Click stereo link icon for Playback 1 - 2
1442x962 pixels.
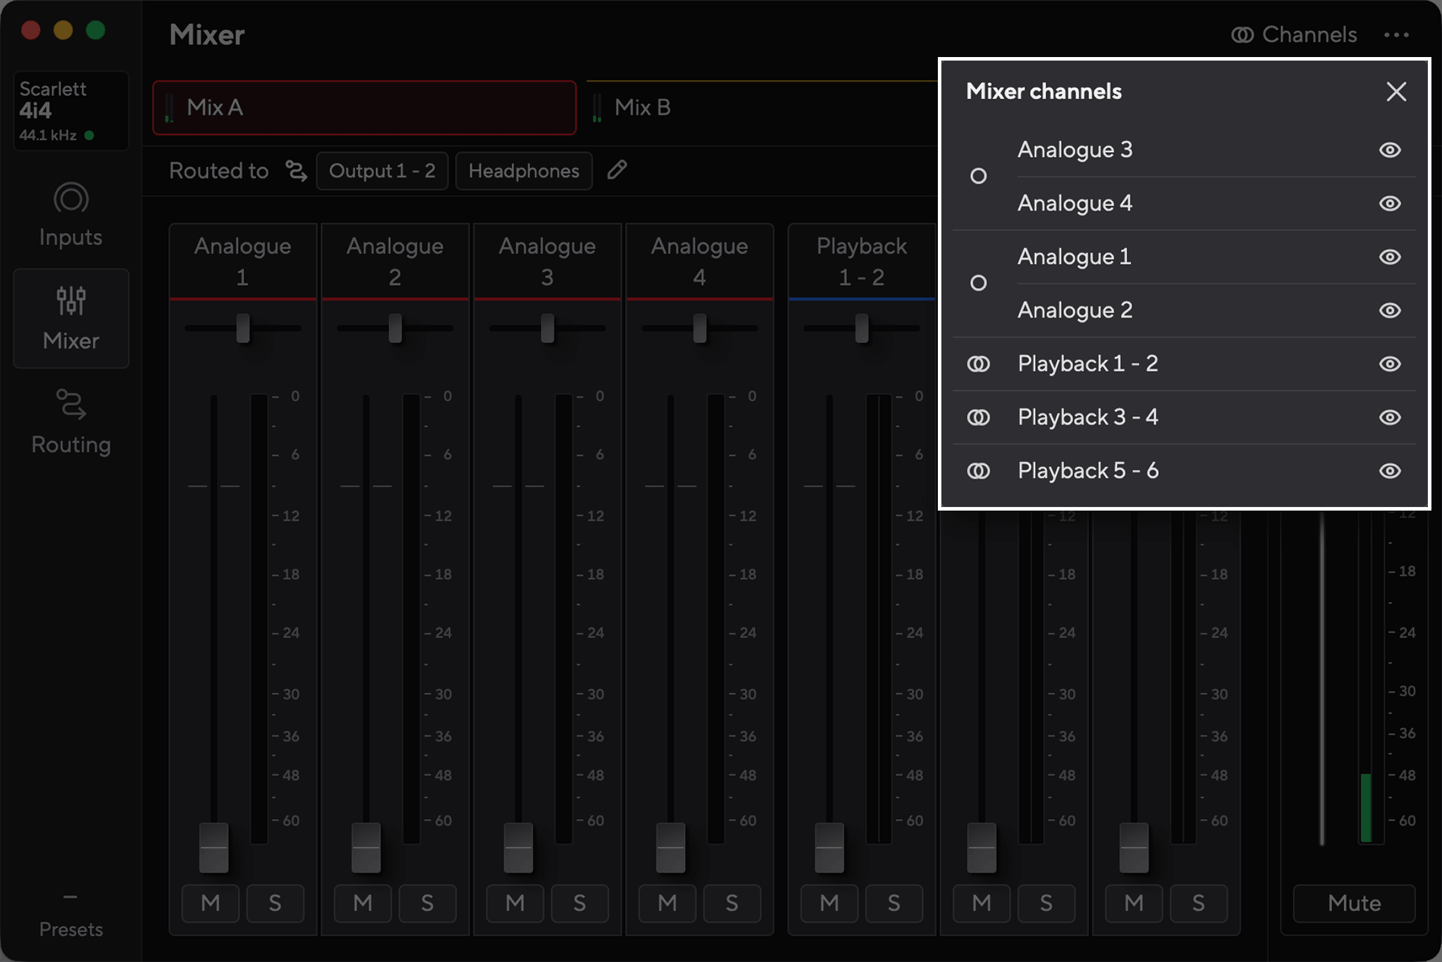coord(978,364)
